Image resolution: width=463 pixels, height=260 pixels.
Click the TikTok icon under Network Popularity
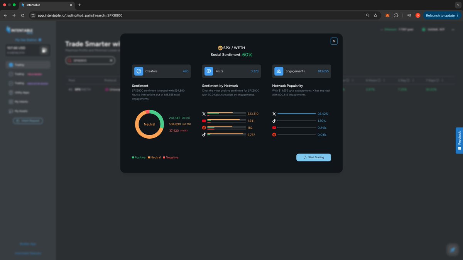pyautogui.click(x=274, y=121)
